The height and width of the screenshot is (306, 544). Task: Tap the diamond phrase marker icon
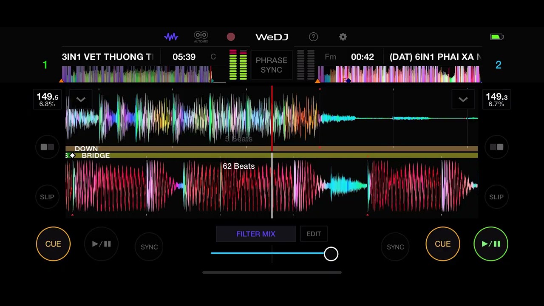pos(73,156)
